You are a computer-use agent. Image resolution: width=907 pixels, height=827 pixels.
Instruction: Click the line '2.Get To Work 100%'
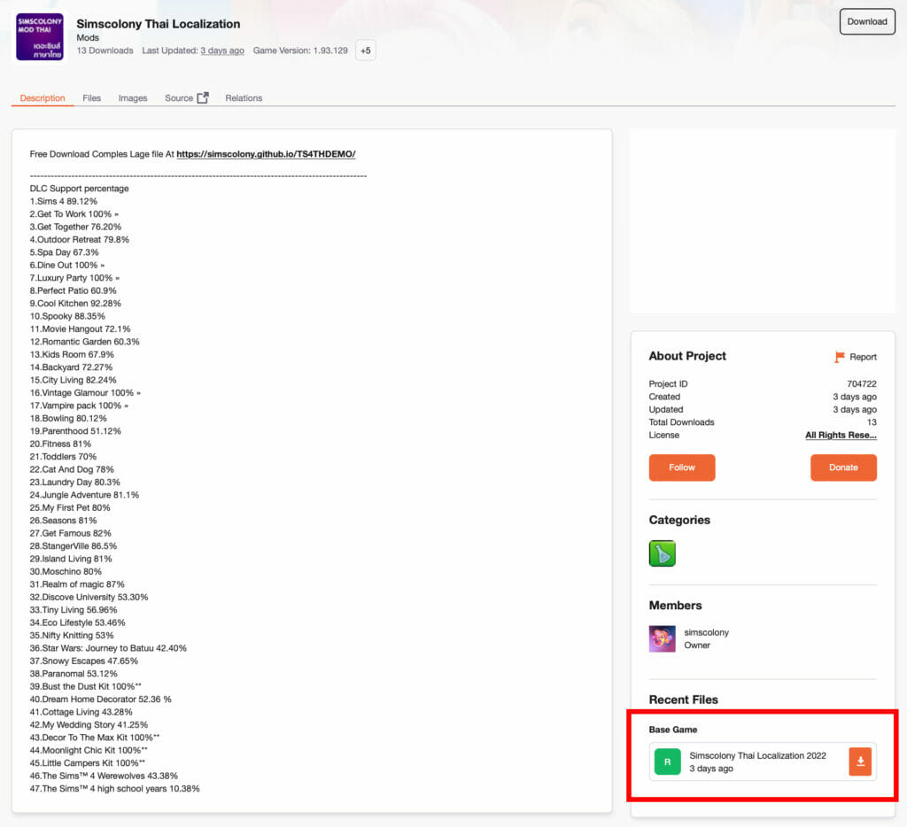(74, 214)
